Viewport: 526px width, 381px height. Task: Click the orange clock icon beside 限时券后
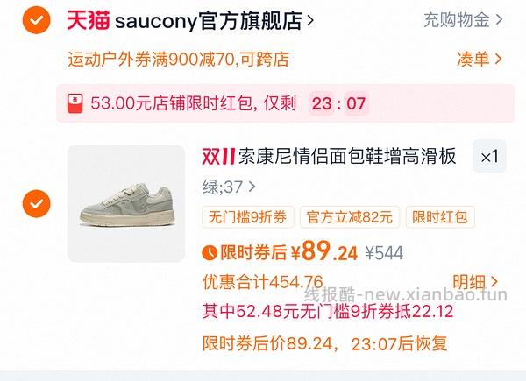point(210,252)
